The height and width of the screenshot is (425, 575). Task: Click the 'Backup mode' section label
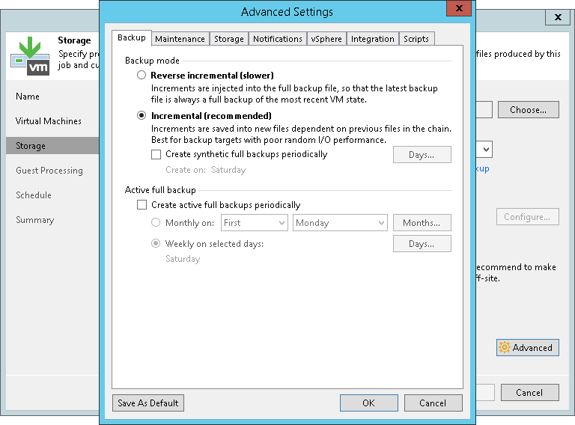[x=152, y=61]
